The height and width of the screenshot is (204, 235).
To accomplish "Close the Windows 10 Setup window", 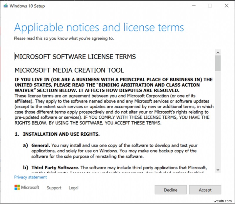I will tap(226, 6).
